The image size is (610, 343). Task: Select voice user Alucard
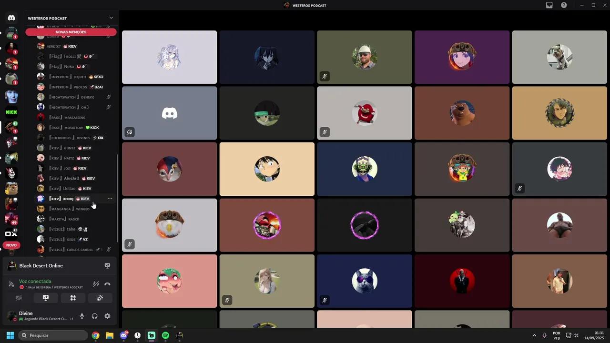tap(76, 178)
